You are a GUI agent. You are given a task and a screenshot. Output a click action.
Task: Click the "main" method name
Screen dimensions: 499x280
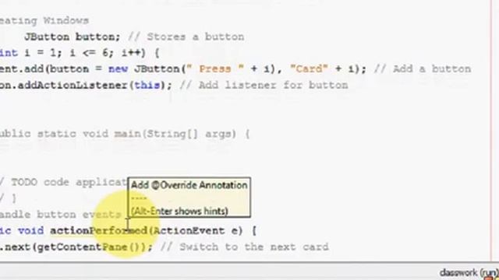(x=128, y=134)
